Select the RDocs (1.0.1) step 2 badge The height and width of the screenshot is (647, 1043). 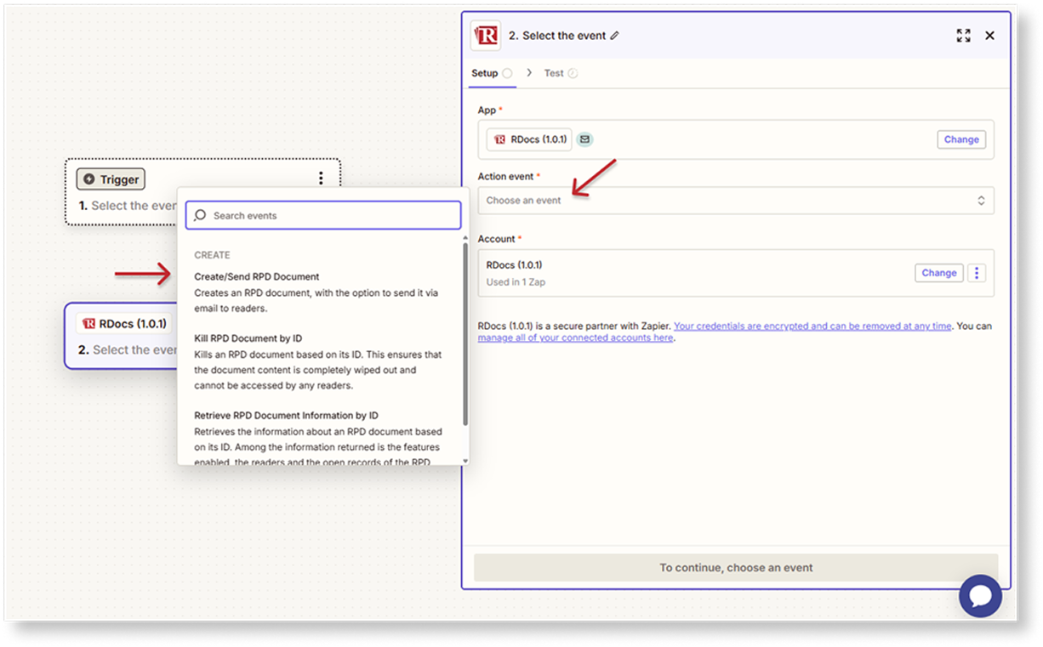pos(124,323)
